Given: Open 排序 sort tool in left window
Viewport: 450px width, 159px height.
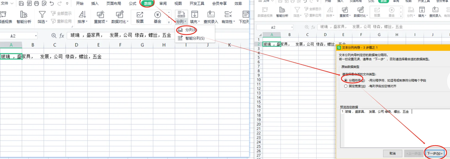Looking at the screenshot, I should [x=82, y=17].
